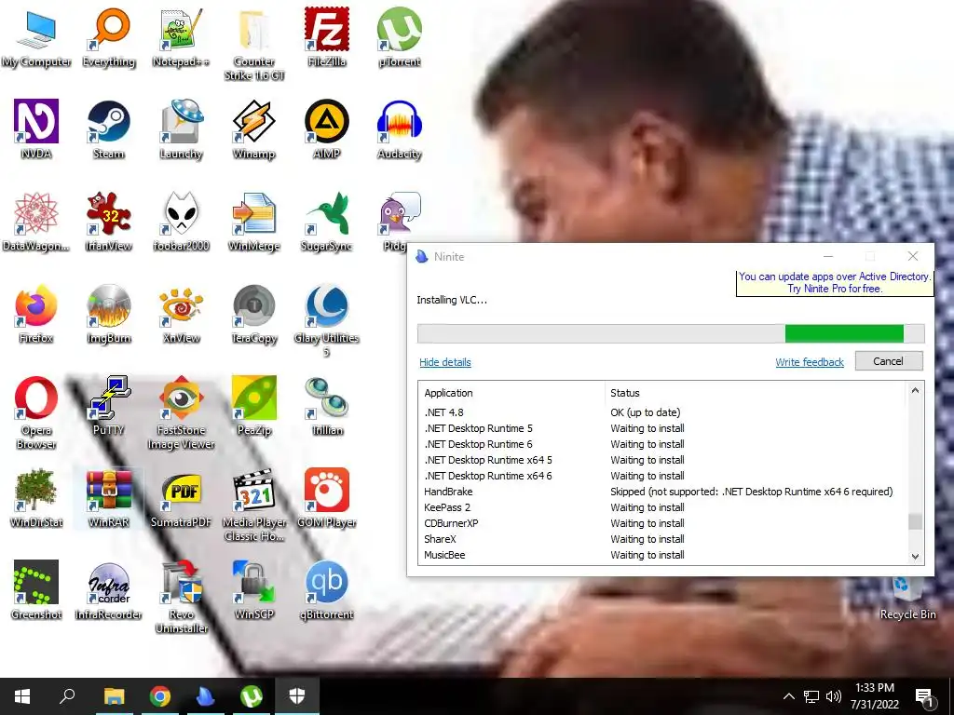Select the SugarSync desktop icon
The width and height of the screenshot is (954, 715).
click(x=327, y=222)
